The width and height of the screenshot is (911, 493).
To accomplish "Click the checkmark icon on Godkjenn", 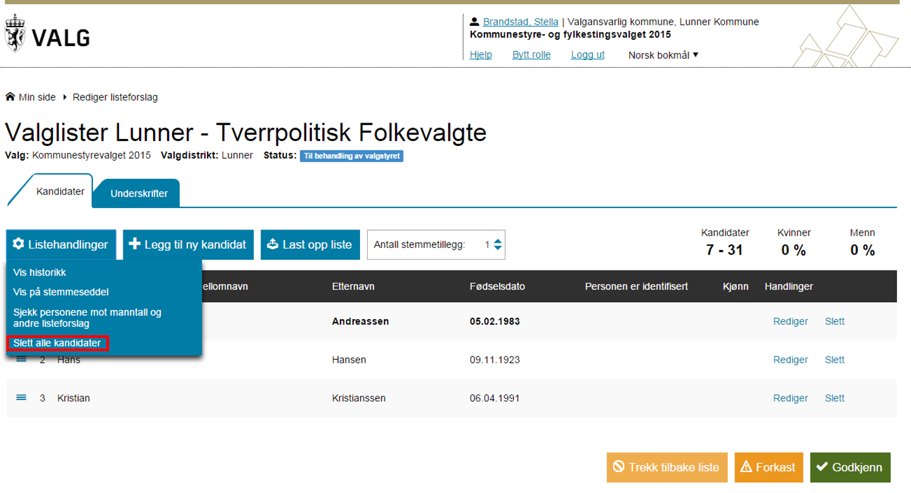I will click(822, 467).
